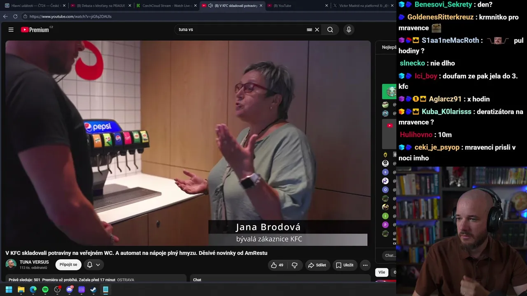Reload the page with the refresh icon
This screenshot has width=527, height=296.
click(x=15, y=16)
